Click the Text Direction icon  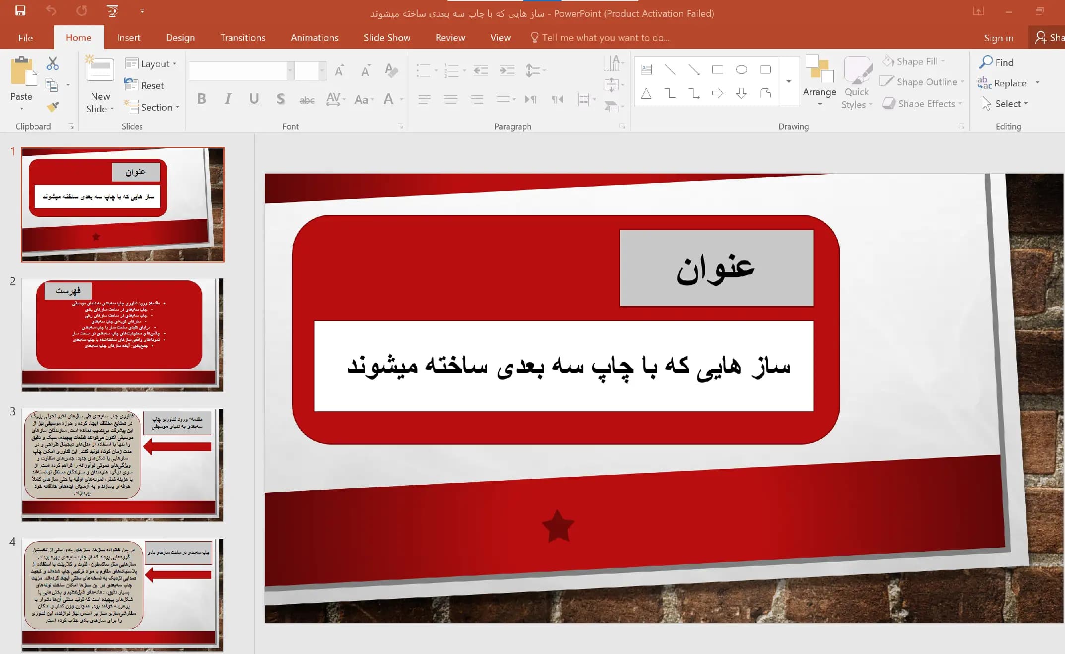tap(613, 64)
